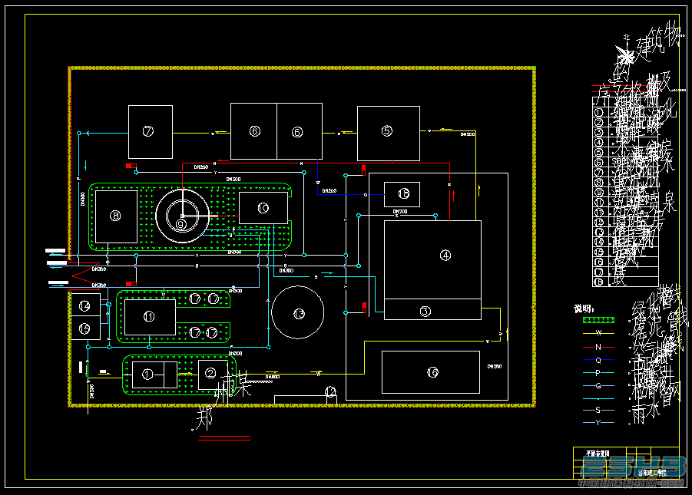Select circled number 5 building marker
The image size is (692, 495).
pyautogui.click(x=387, y=131)
